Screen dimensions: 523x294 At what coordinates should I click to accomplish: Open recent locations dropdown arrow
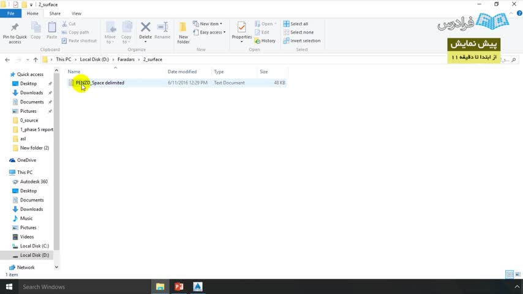click(x=28, y=60)
